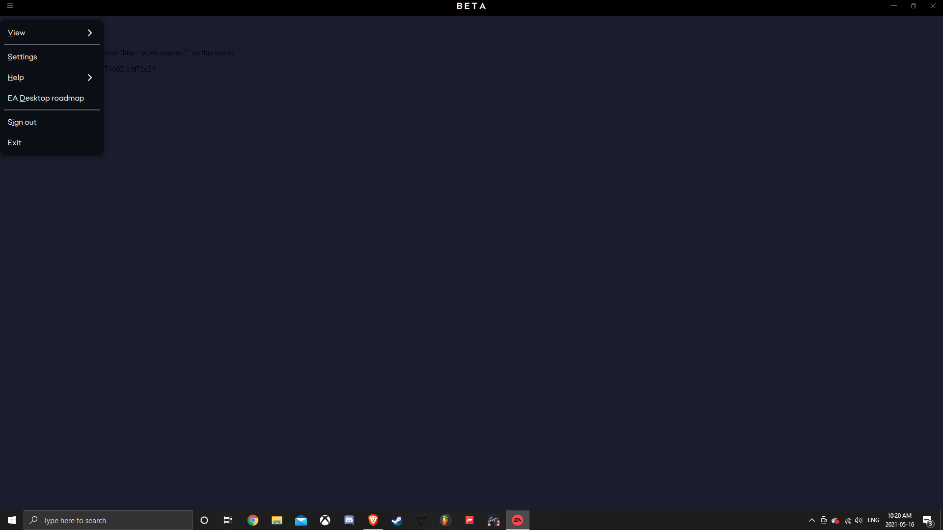The image size is (943, 530).
Task: Show hidden system tray icons
Action: point(812,520)
